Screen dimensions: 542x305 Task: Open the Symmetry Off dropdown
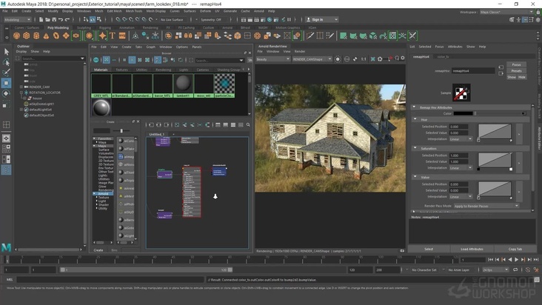tap(212, 20)
